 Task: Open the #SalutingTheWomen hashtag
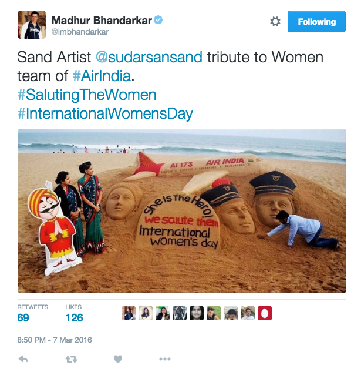(x=87, y=95)
